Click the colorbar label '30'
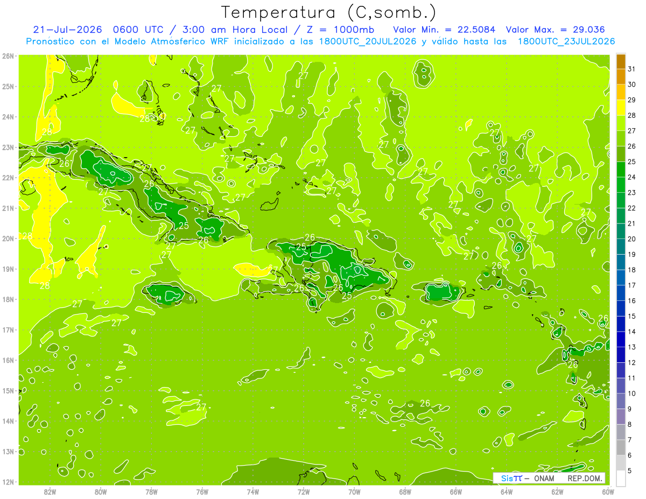The height and width of the screenshot is (499, 646). click(x=631, y=85)
